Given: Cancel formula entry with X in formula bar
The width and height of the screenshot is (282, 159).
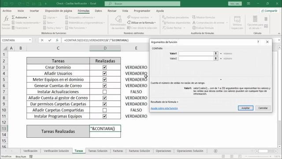Looking at the screenshot, I should pos(42,40).
